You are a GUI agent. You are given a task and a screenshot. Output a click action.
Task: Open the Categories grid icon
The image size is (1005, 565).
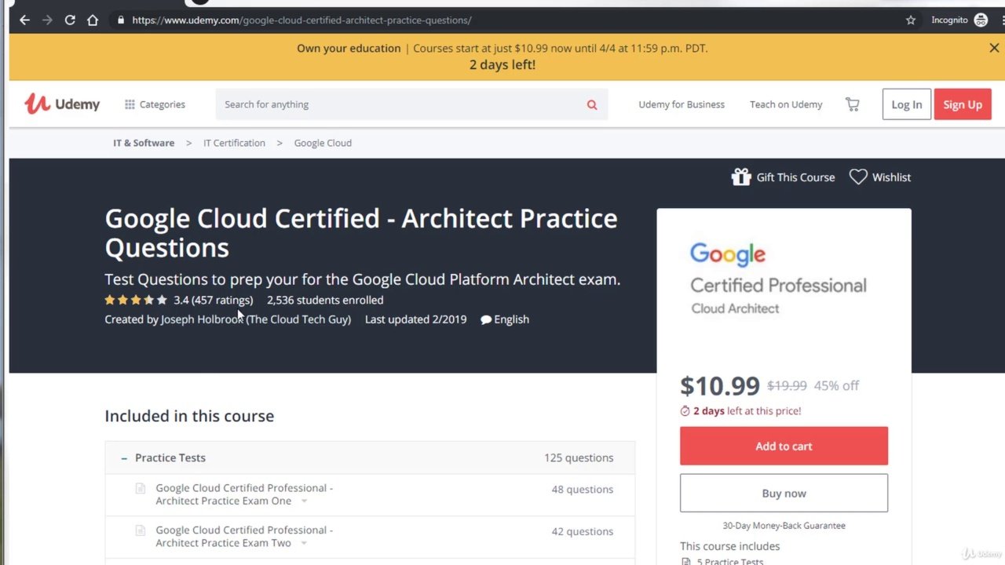tap(129, 104)
